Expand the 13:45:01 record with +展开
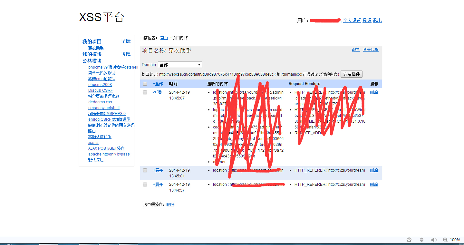The image size is (464, 245). [x=158, y=170]
